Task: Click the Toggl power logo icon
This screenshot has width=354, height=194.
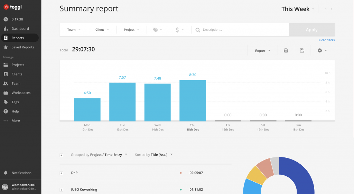Action: click(x=6, y=7)
